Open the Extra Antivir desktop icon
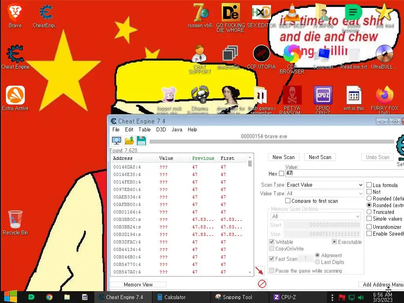 click(x=15, y=98)
